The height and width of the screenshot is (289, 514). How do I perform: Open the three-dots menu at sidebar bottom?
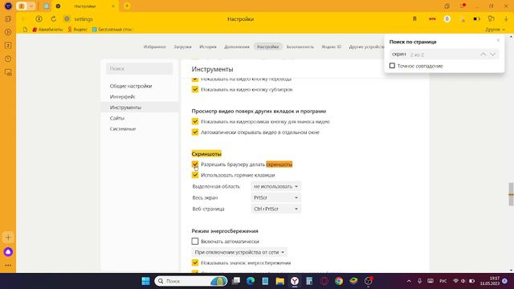8,265
